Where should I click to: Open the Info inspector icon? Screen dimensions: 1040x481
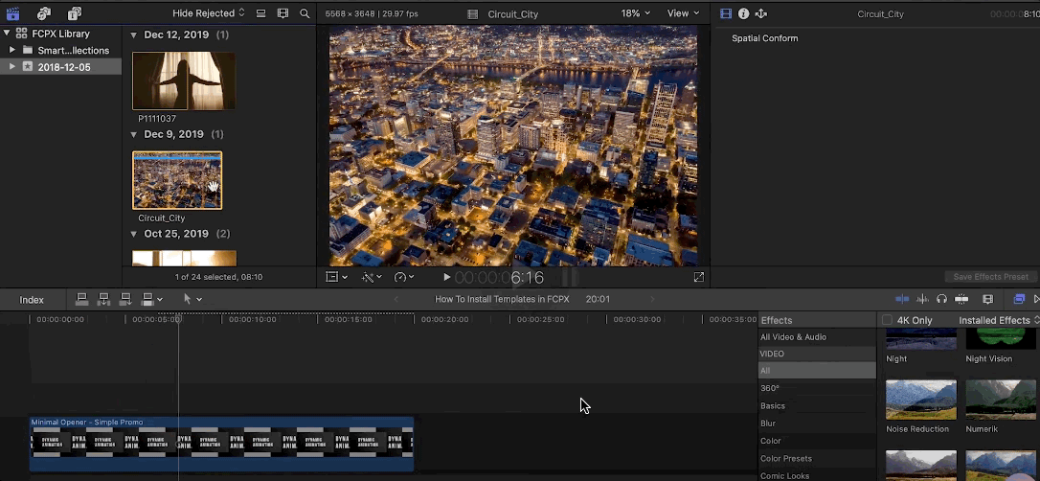click(x=743, y=13)
